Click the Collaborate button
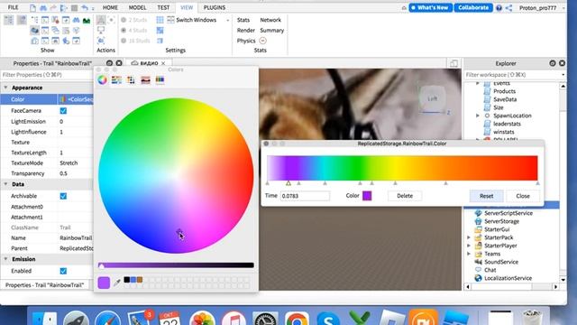The width and height of the screenshot is (577, 325). [x=473, y=7]
